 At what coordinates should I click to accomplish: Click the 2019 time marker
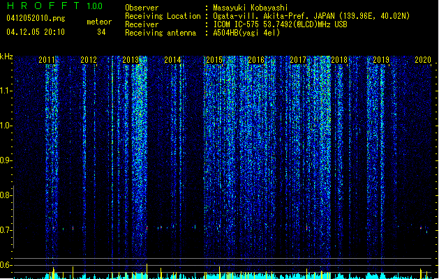pos(381,59)
